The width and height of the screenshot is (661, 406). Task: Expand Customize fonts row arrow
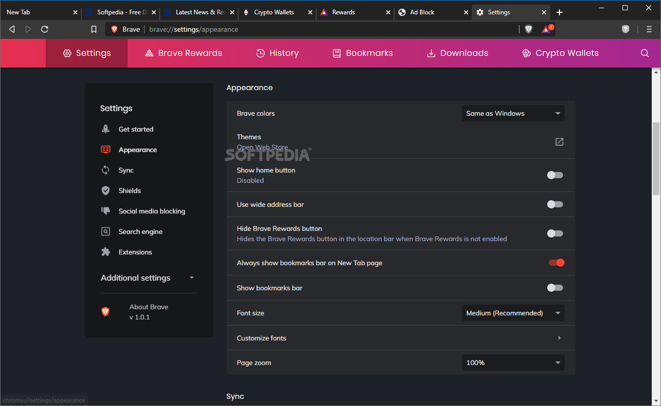pyautogui.click(x=559, y=338)
